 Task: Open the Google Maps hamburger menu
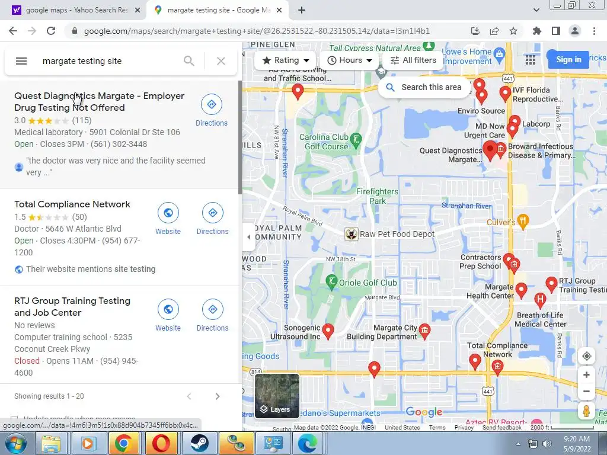pos(21,61)
